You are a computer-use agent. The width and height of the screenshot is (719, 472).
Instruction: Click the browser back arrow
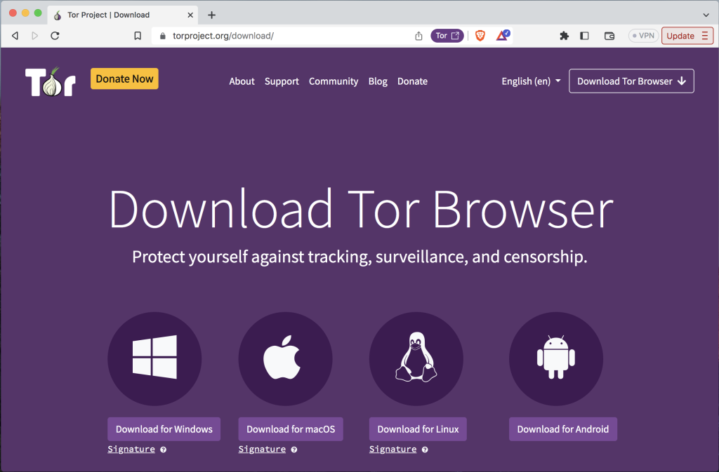pos(15,36)
